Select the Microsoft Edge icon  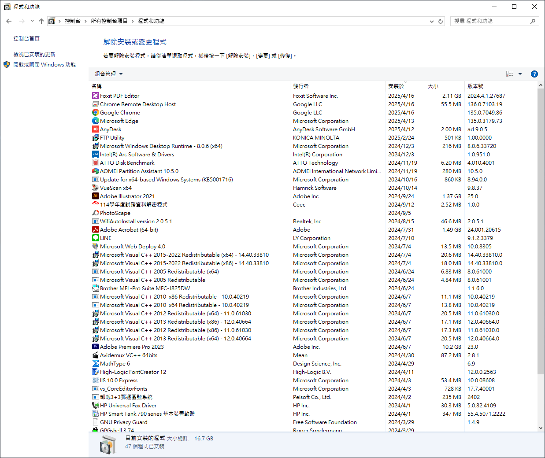96,121
